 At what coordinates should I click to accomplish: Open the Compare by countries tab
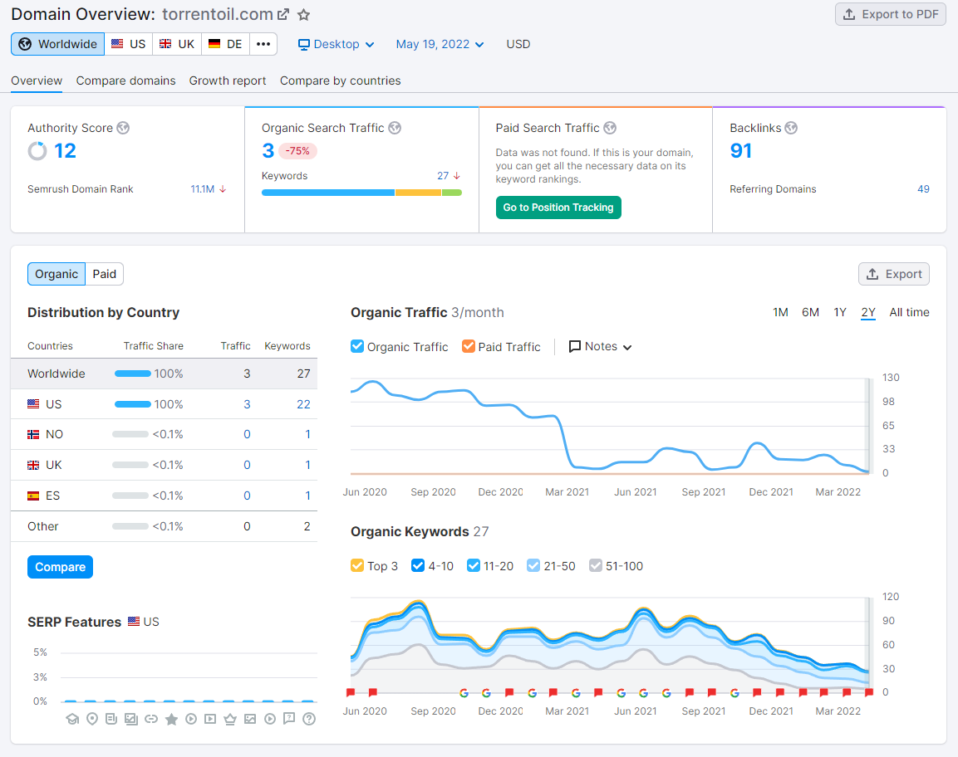coord(341,81)
